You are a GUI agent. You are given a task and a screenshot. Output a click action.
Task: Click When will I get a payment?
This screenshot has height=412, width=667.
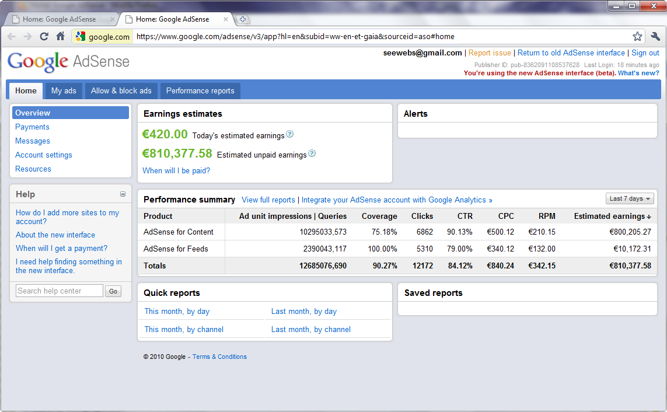tap(62, 248)
